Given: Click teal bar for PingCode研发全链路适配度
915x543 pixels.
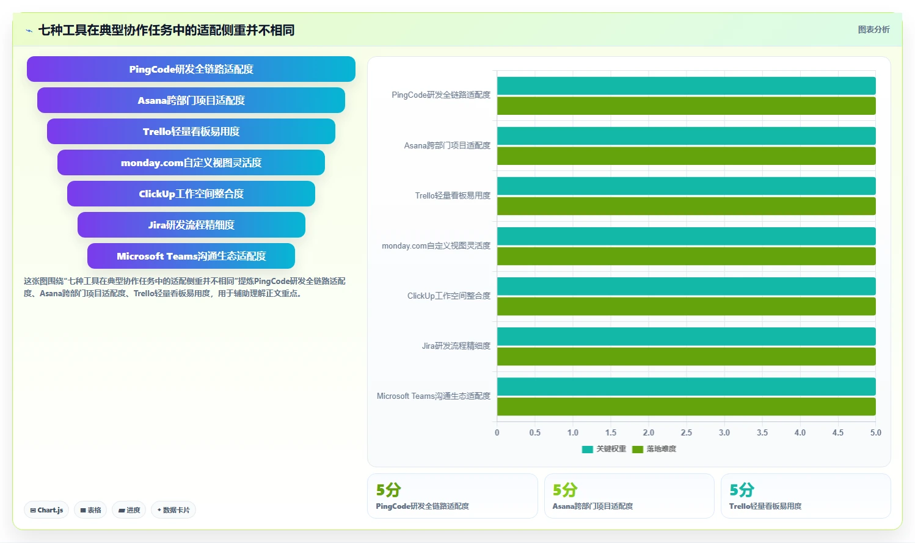Looking at the screenshot, I should pyautogui.click(x=687, y=86).
